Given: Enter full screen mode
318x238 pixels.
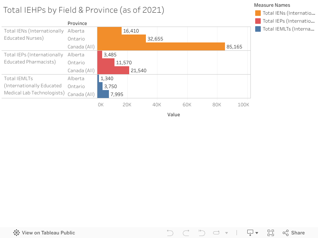Looking at the screenshot, I should click(271, 233).
